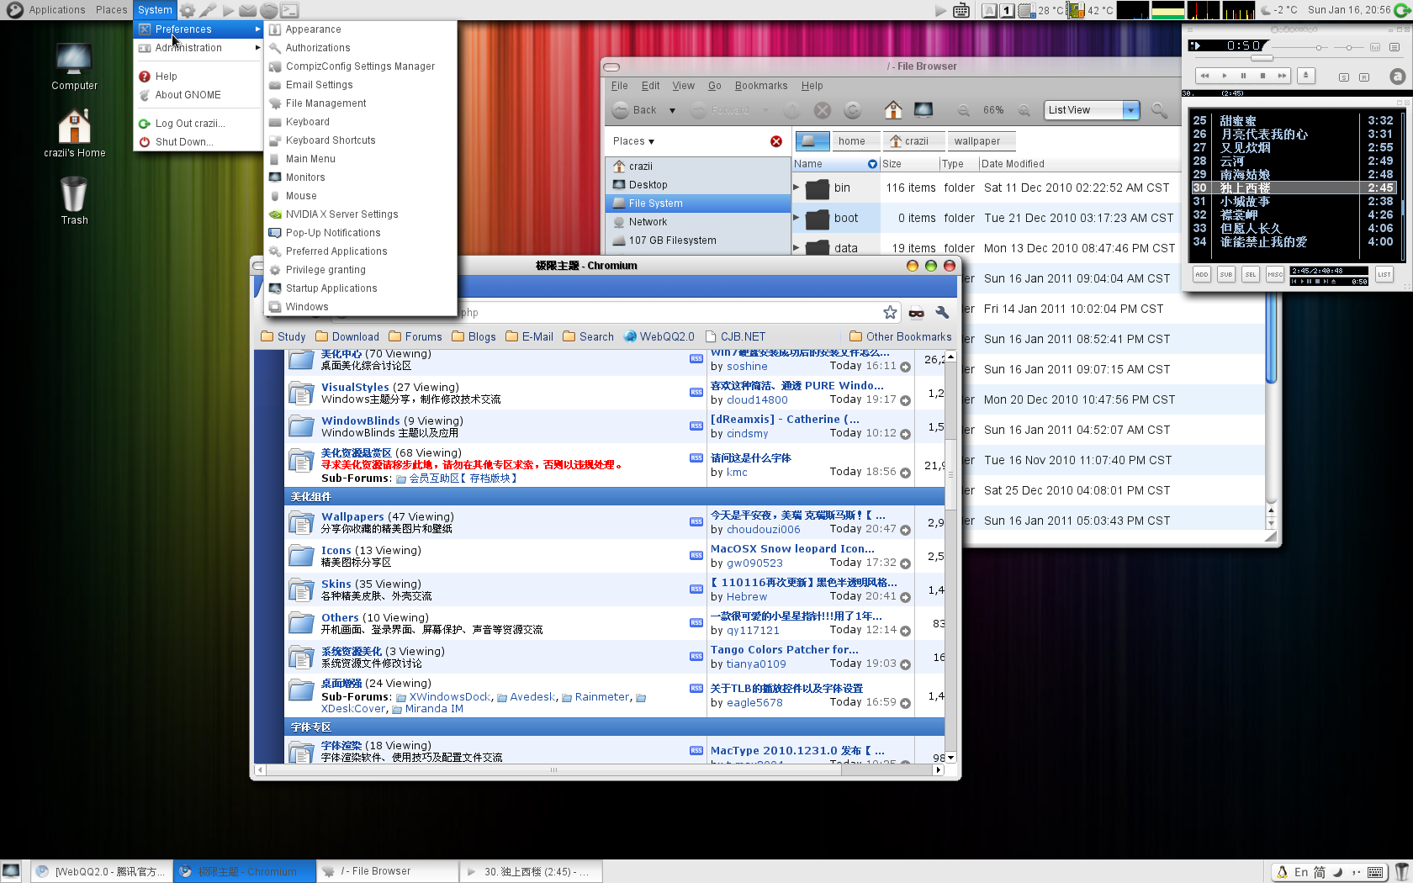Image resolution: width=1413 pixels, height=883 pixels.
Task: Open the List View dropdown in File Browser
Action: (x=1092, y=110)
